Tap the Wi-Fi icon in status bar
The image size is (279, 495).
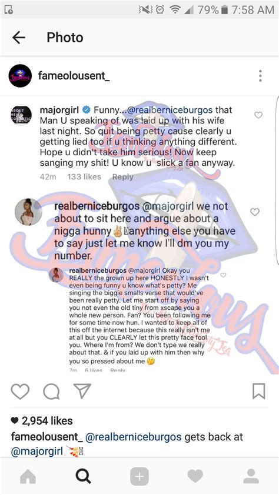175,10
